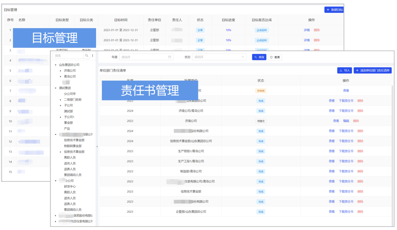The height and width of the screenshot is (230, 397).
Task: Delete the 企管部/山东集团总公司 row
Action: [360, 212]
